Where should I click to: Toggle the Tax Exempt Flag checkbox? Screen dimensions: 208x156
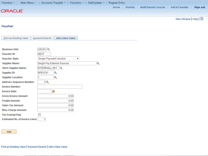39,115
